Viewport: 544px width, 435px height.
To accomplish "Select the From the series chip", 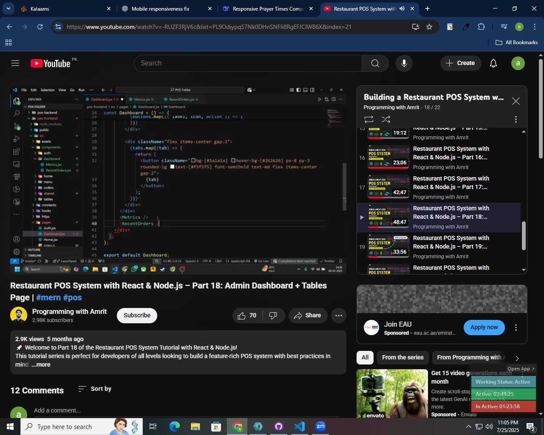I will coord(402,358).
